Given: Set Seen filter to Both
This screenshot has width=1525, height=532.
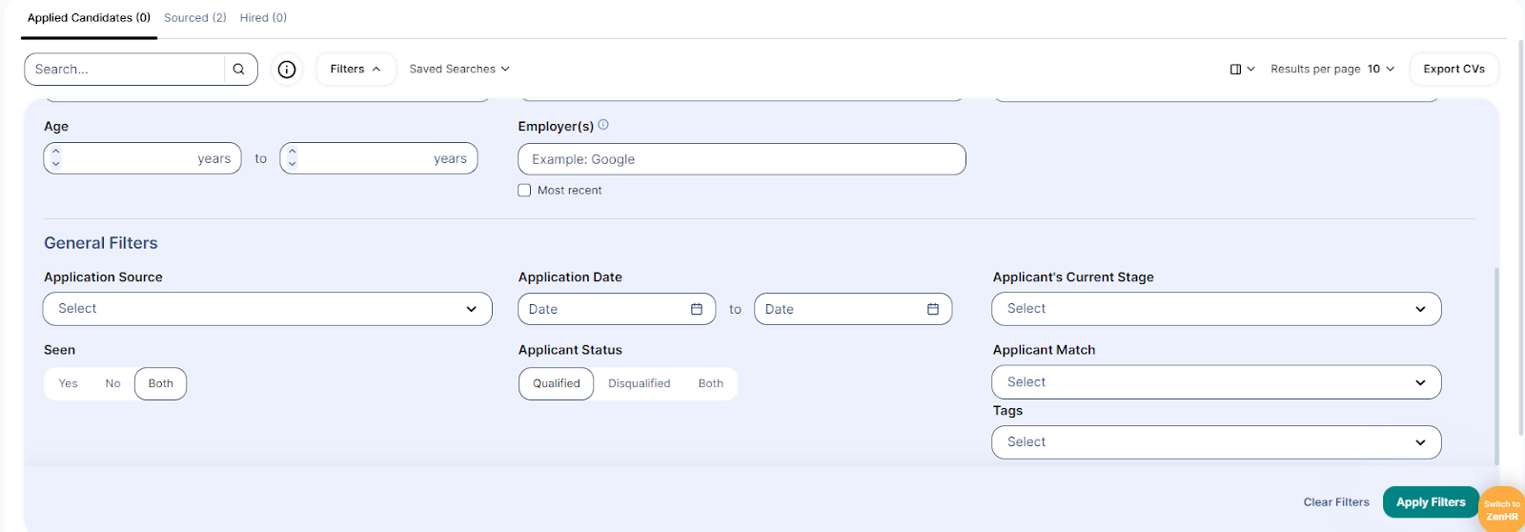Looking at the screenshot, I should pos(160,383).
